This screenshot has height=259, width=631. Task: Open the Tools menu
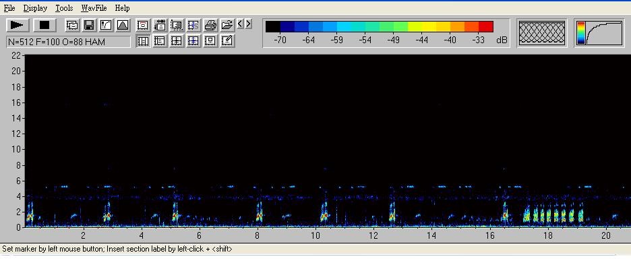(x=64, y=8)
